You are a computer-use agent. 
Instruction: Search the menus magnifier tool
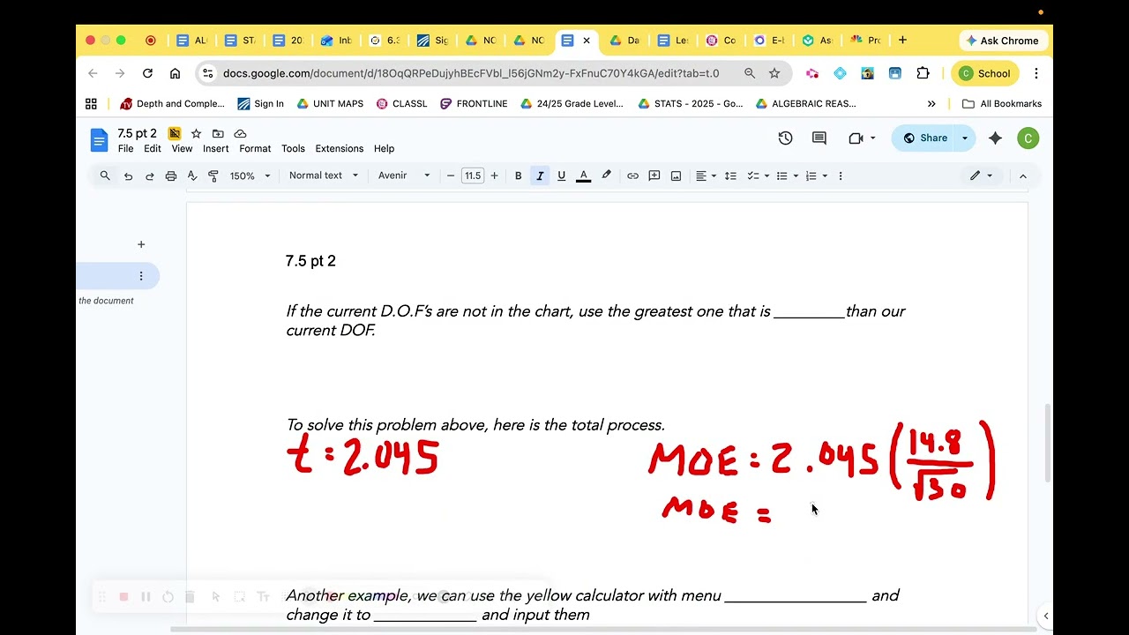[105, 176]
